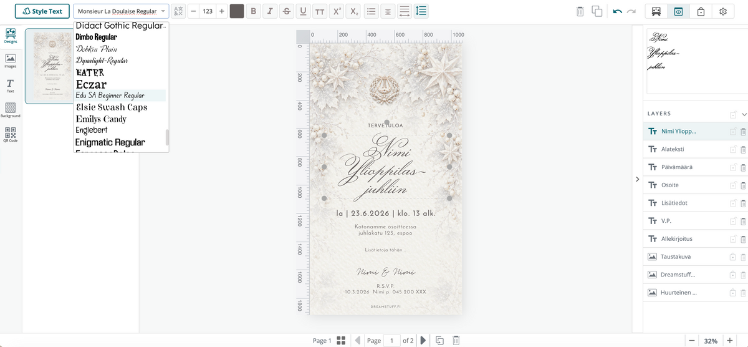Click the save/train icon in top right
This screenshot has height=347, width=748.
pyautogui.click(x=656, y=11)
